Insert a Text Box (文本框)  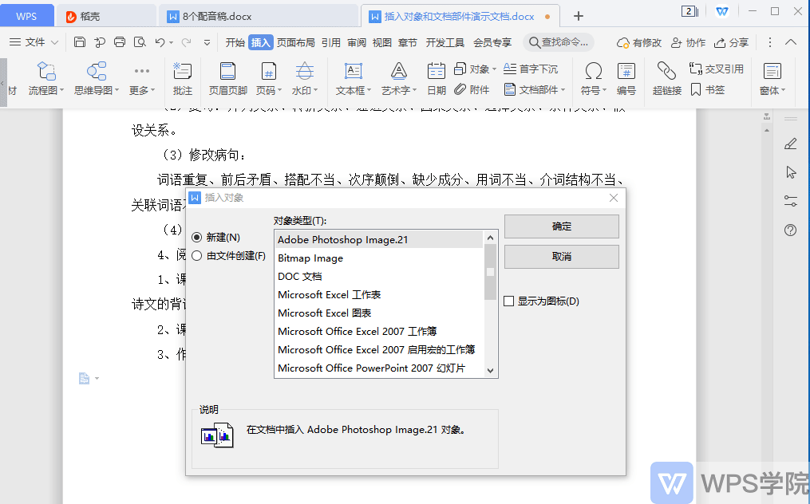pos(354,78)
